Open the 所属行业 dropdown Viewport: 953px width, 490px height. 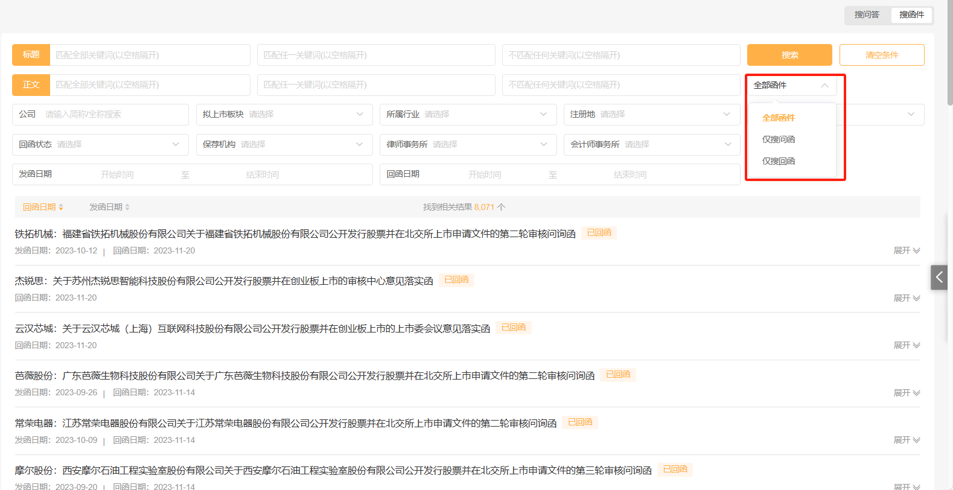tap(468, 114)
